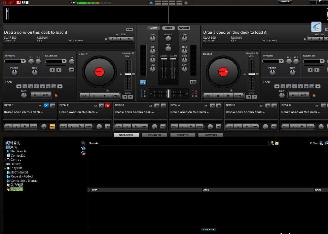328x234 pixels.
Task: Open the SAMPLER dropdown on the right deck
Action: (x=313, y=61)
